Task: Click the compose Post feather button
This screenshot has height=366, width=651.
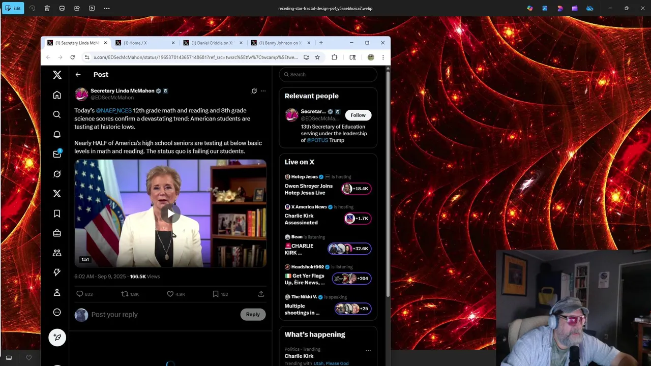Action: click(x=57, y=338)
